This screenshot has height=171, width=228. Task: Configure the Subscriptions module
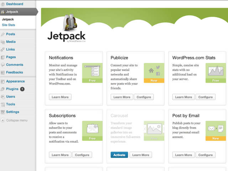82,155
